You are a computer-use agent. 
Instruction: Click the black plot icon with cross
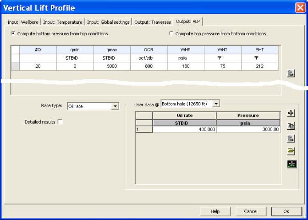(292, 164)
